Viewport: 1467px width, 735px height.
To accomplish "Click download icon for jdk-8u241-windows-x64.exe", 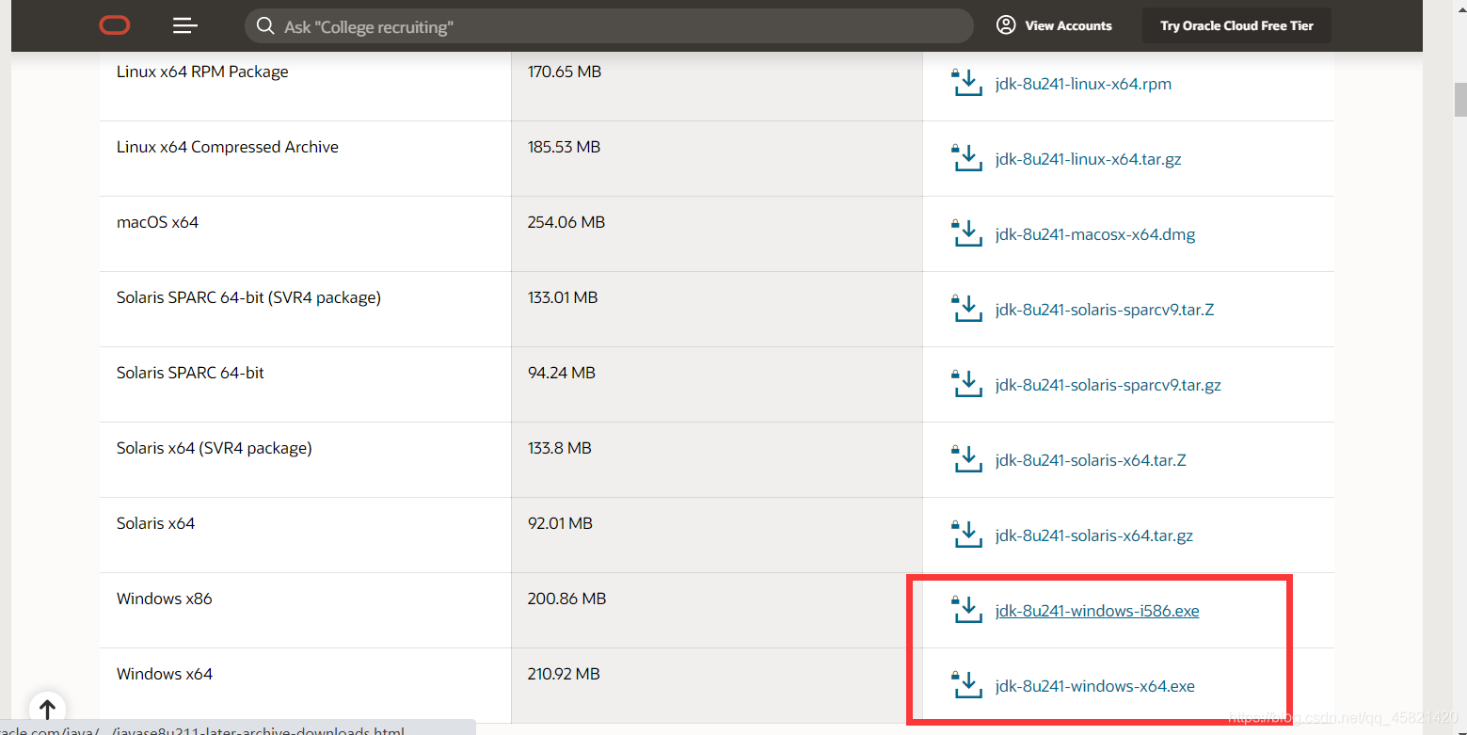I will click(x=966, y=685).
